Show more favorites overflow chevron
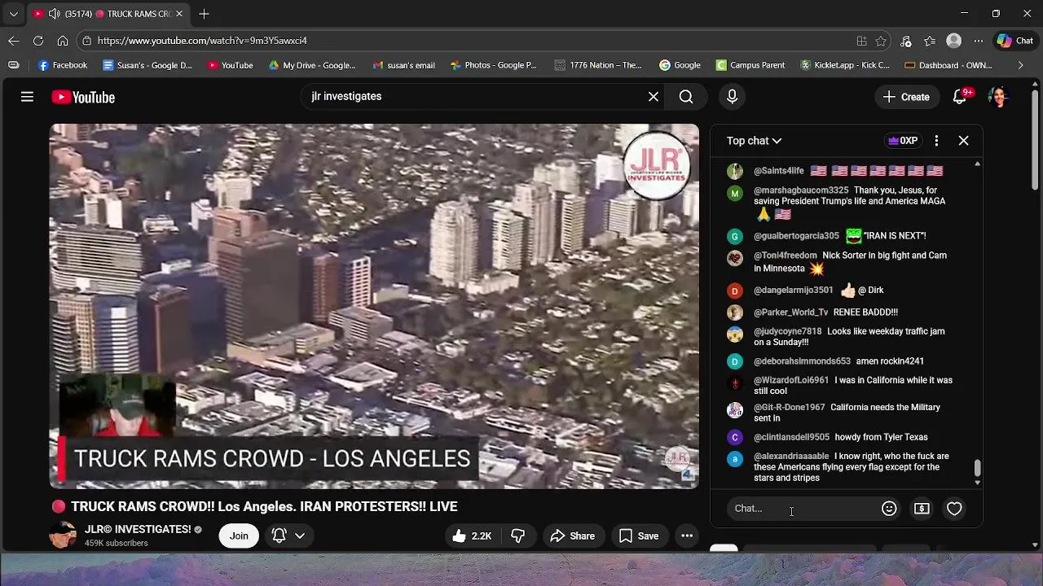This screenshot has height=586, width=1043. coord(1020,65)
